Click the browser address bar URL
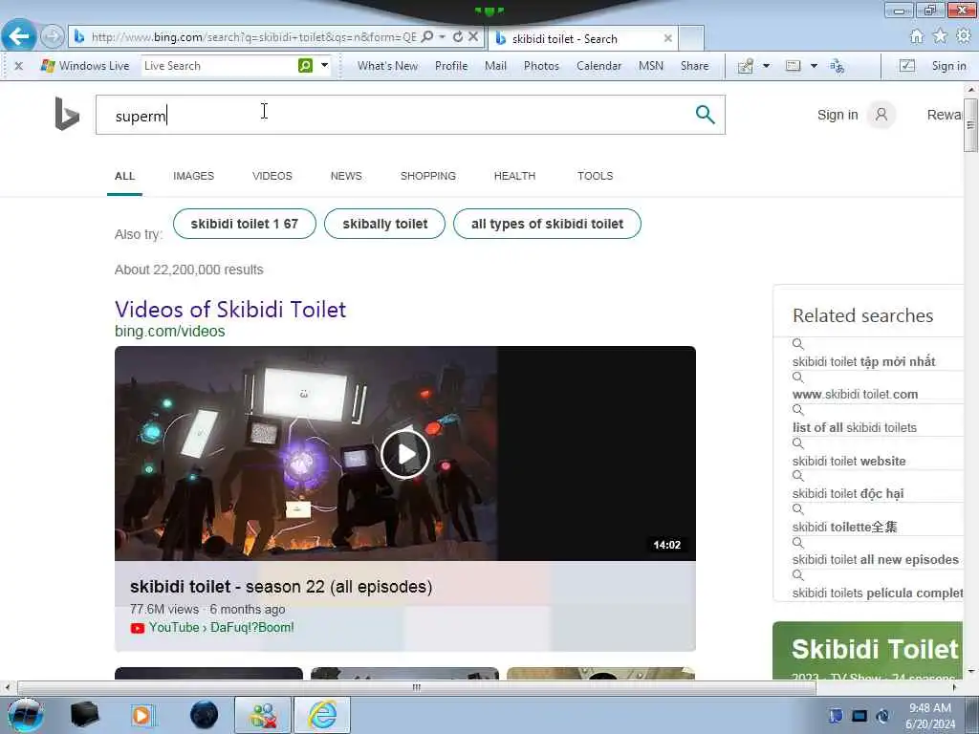This screenshot has width=979, height=734. click(253, 37)
